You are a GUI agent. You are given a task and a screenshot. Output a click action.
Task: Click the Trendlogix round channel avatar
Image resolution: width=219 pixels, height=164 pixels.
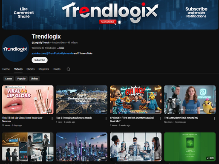[x=15, y=48]
